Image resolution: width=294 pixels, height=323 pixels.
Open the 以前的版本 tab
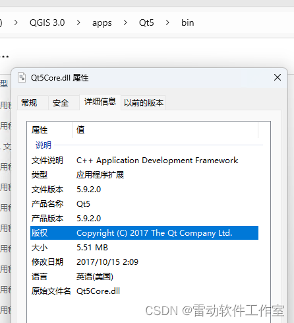144,102
